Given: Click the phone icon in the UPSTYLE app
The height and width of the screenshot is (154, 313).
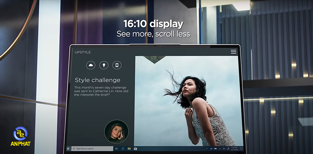Looking at the screenshot, I should point(117,65).
